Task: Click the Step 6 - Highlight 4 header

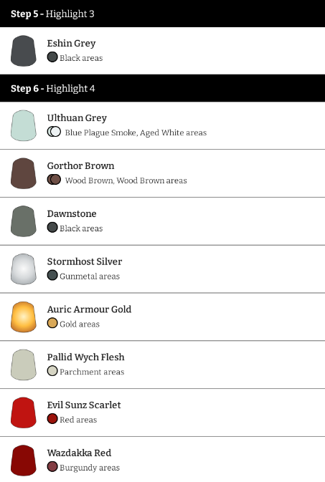Action: 162,88
